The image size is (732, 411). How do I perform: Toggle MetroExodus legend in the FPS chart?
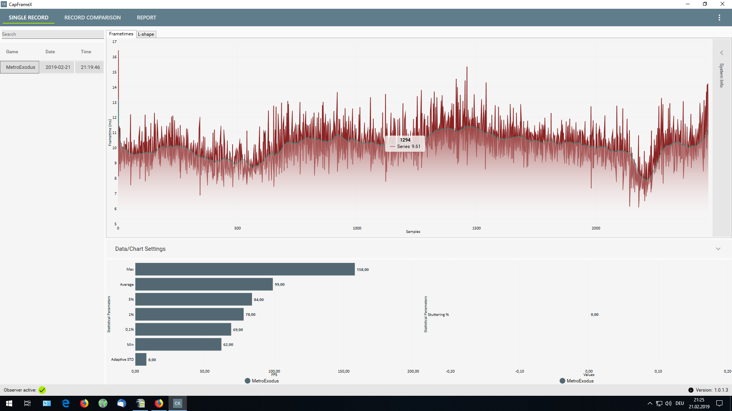(x=262, y=381)
